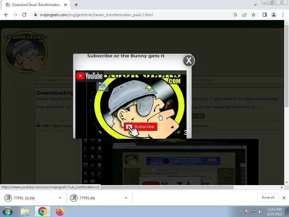Click the MajorGeeks logo on page
Screen dimensions: 289x217
(x=26, y=52)
